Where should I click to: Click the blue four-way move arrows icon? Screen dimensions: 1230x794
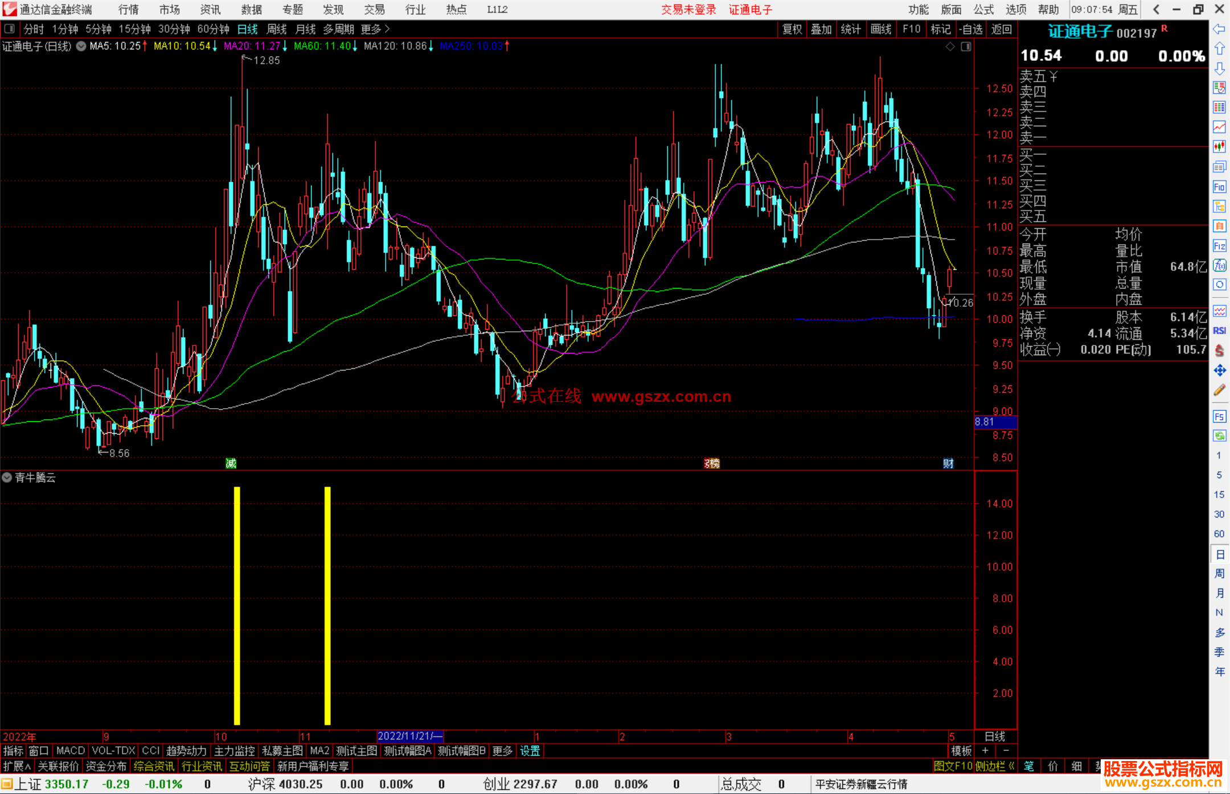coord(1219,371)
